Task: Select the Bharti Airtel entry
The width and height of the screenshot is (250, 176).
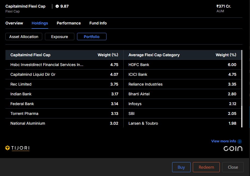Action: (x=139, y=94)
